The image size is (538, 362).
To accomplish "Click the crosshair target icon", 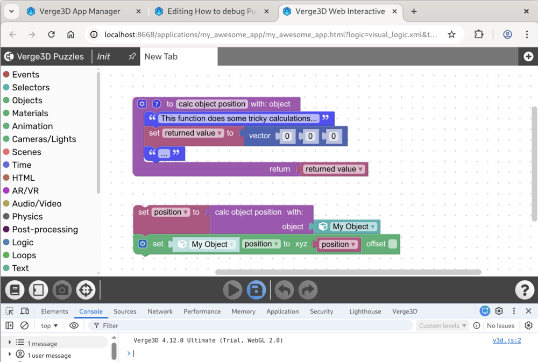I will pyautogui.click(x=86, y=290).
